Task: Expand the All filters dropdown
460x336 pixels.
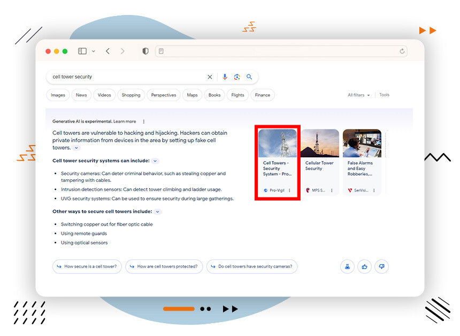Action: tap(358, 95)
